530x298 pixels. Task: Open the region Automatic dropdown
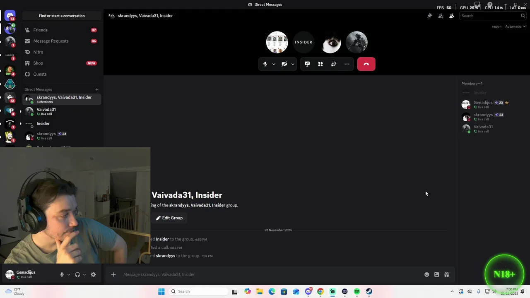point(516,26)
